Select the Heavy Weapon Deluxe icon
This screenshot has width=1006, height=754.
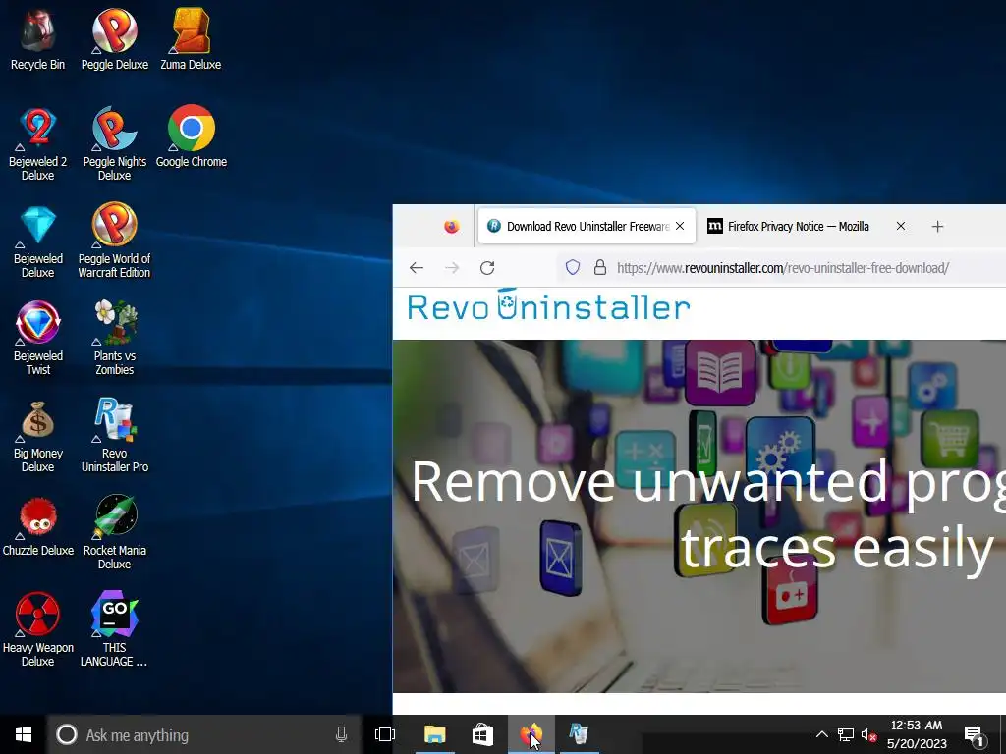click(37, 629)
